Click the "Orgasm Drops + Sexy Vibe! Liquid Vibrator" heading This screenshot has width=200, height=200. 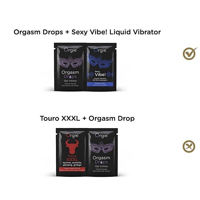tap(87, 32)
